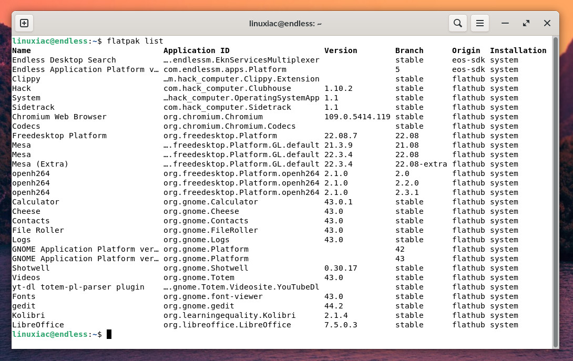The image size is (573, 361).
Task: Click version '43.0.1' of Calculator
Action: point(339,202)
